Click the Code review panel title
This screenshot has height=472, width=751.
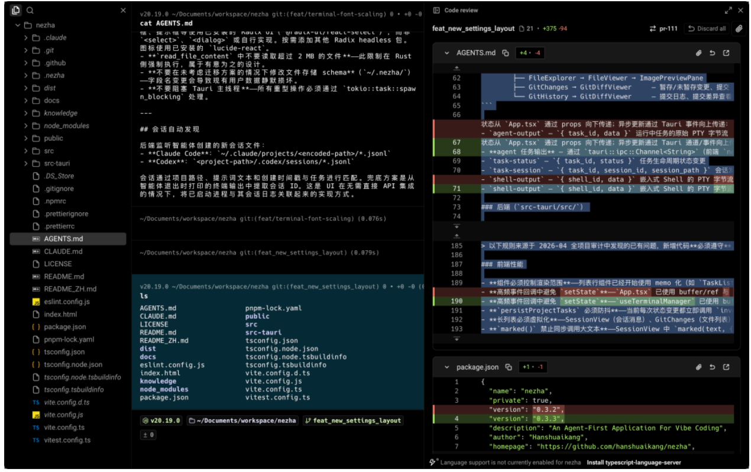point(461,10)
